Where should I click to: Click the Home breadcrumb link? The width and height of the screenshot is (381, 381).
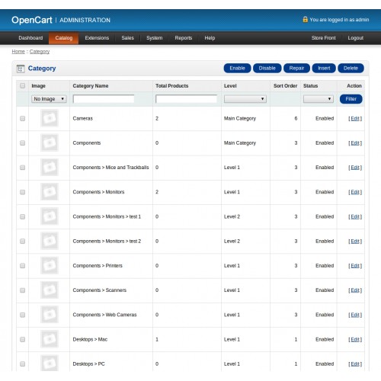(x=18, y=52)
